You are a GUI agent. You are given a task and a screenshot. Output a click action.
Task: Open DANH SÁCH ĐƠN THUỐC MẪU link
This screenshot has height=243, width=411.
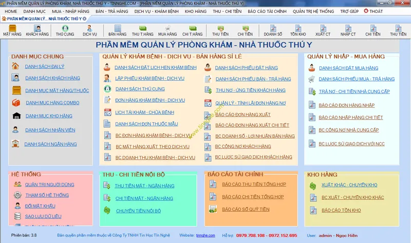(x=146, y=124)
